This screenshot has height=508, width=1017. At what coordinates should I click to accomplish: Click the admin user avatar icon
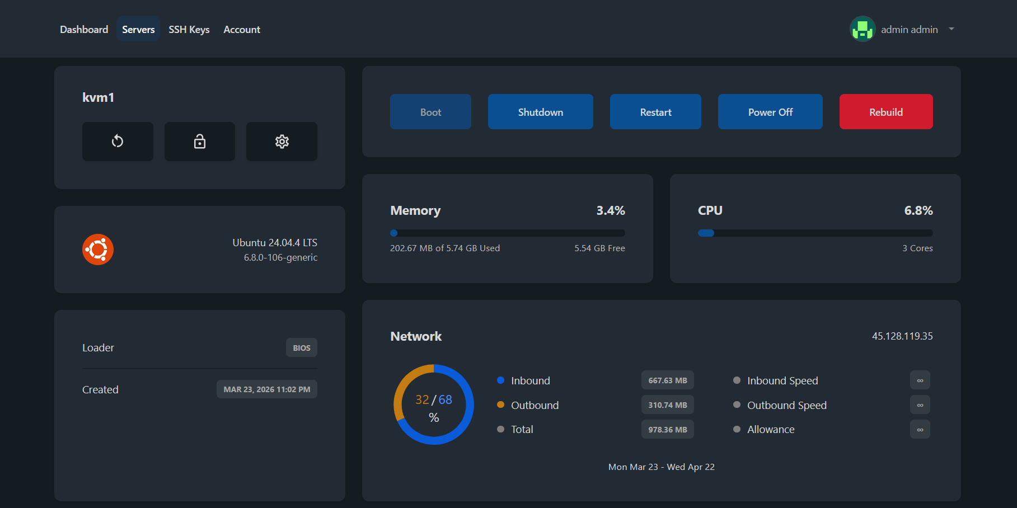pos(863,29)
